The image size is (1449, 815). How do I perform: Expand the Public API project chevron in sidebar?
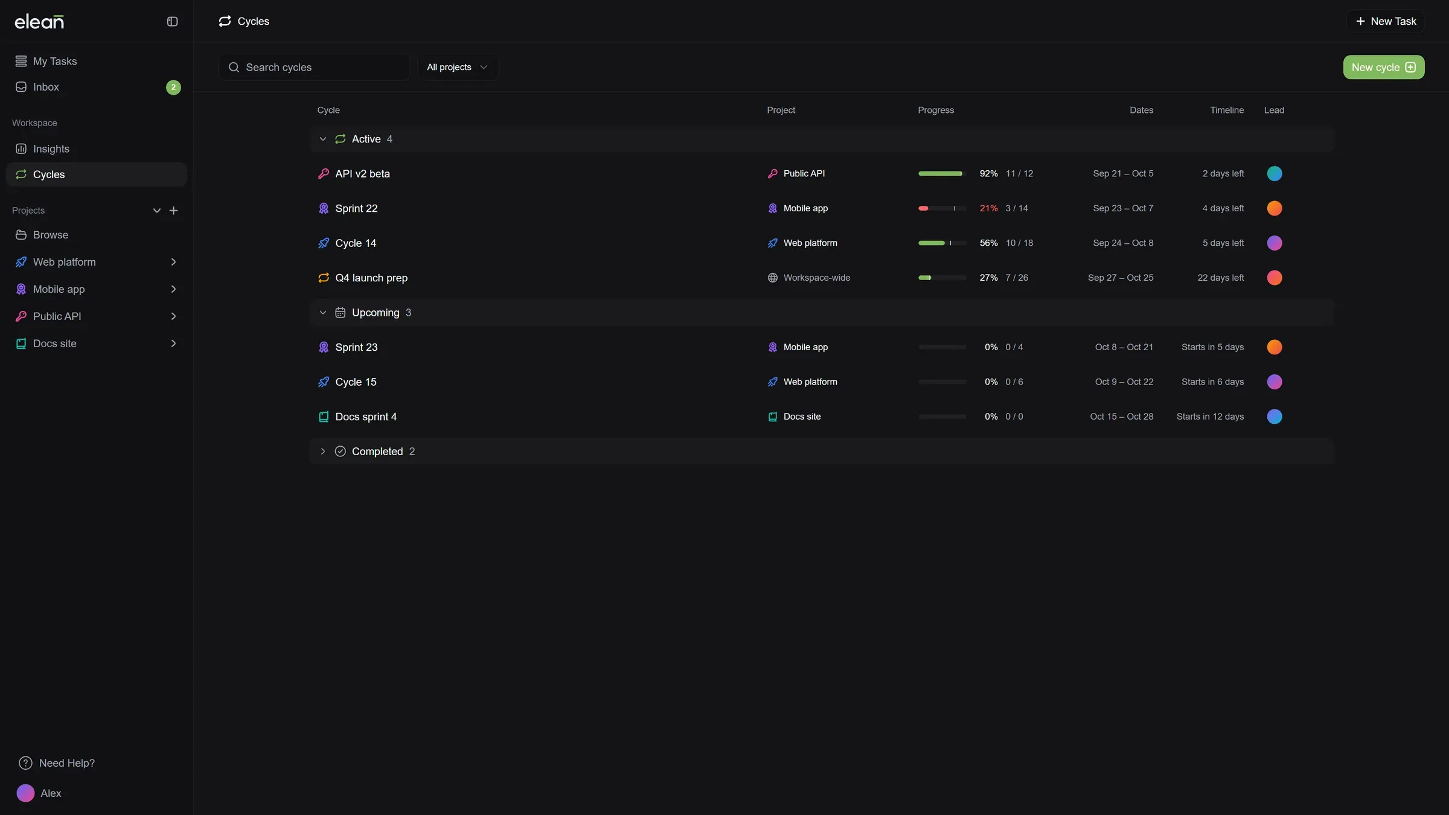click(173, 316)
